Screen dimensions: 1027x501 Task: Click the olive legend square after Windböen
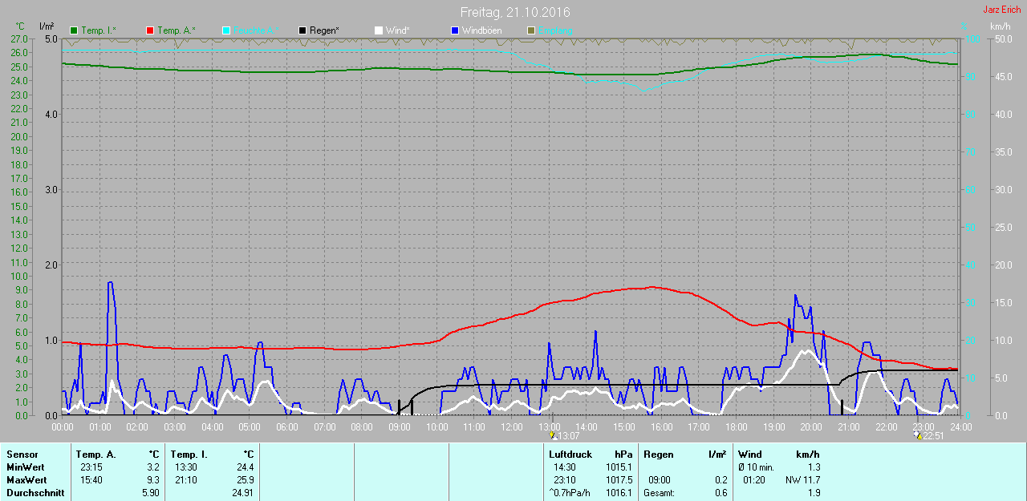pyautogui.click(x=530, y=30)
